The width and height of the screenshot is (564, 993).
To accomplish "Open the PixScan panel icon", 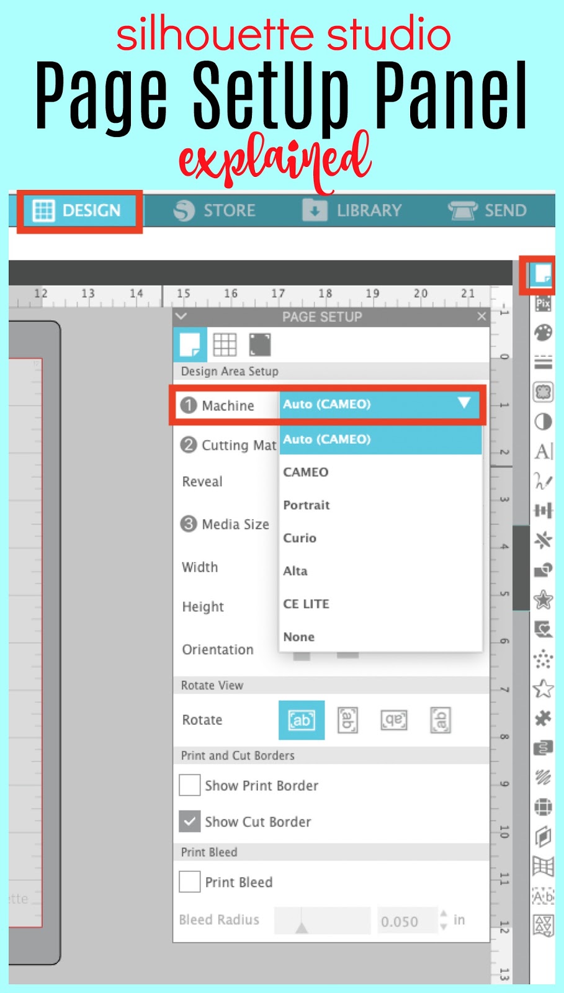I will pyautogui.click(x=543, y=303).
